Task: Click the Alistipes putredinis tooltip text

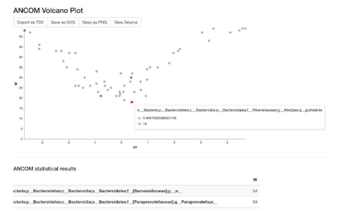Action: coord(229,110)
